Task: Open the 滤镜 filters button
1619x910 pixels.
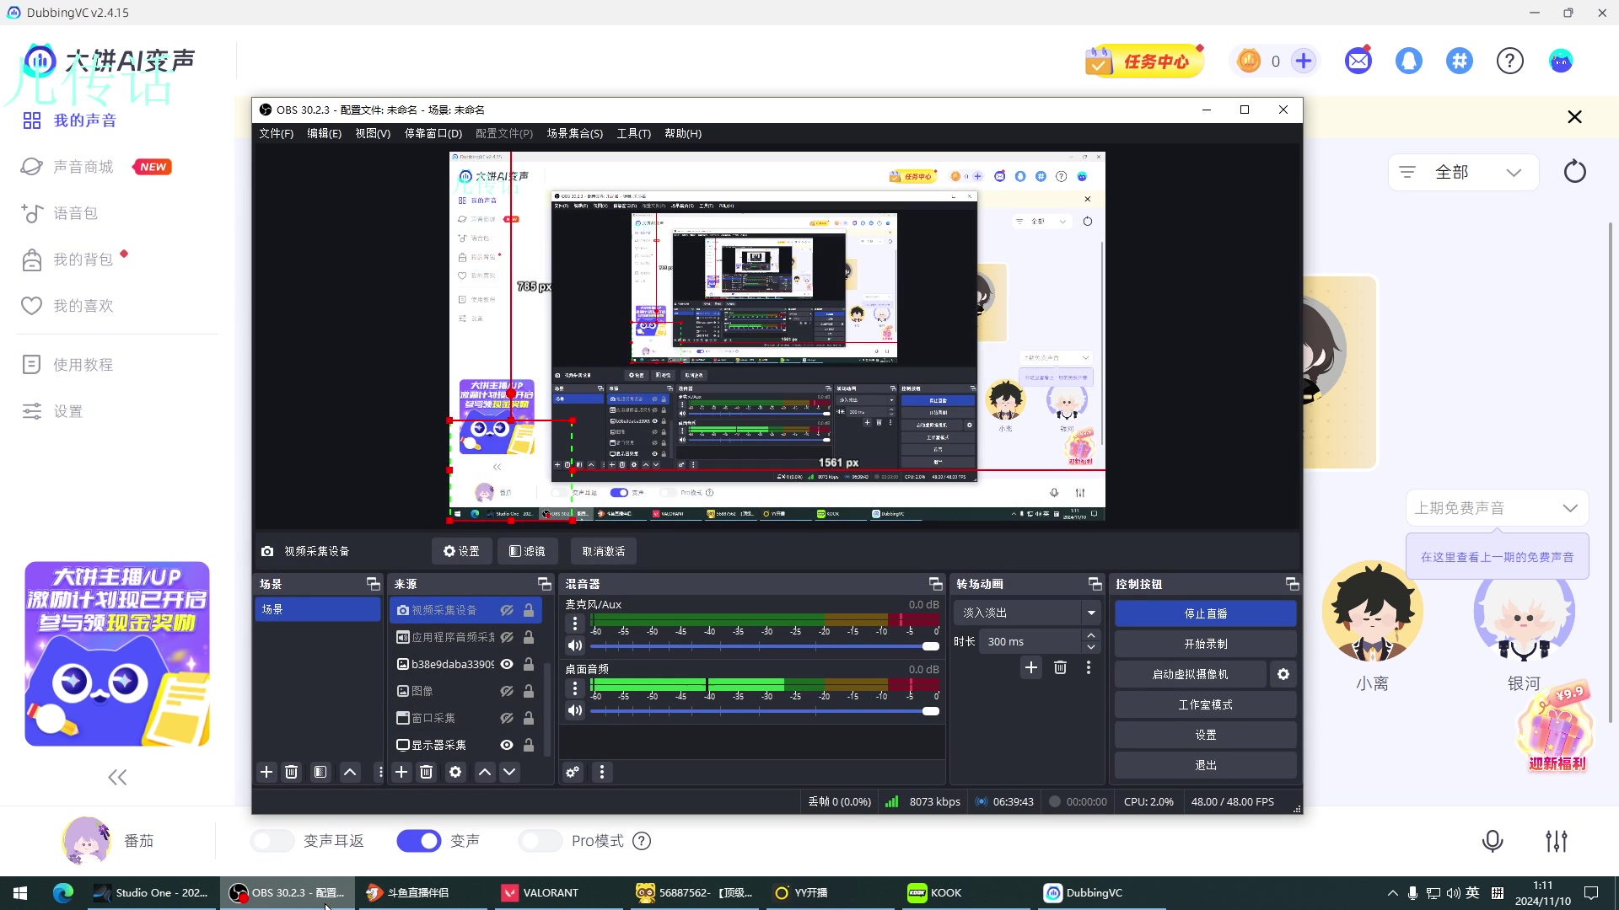Action: 527,551
